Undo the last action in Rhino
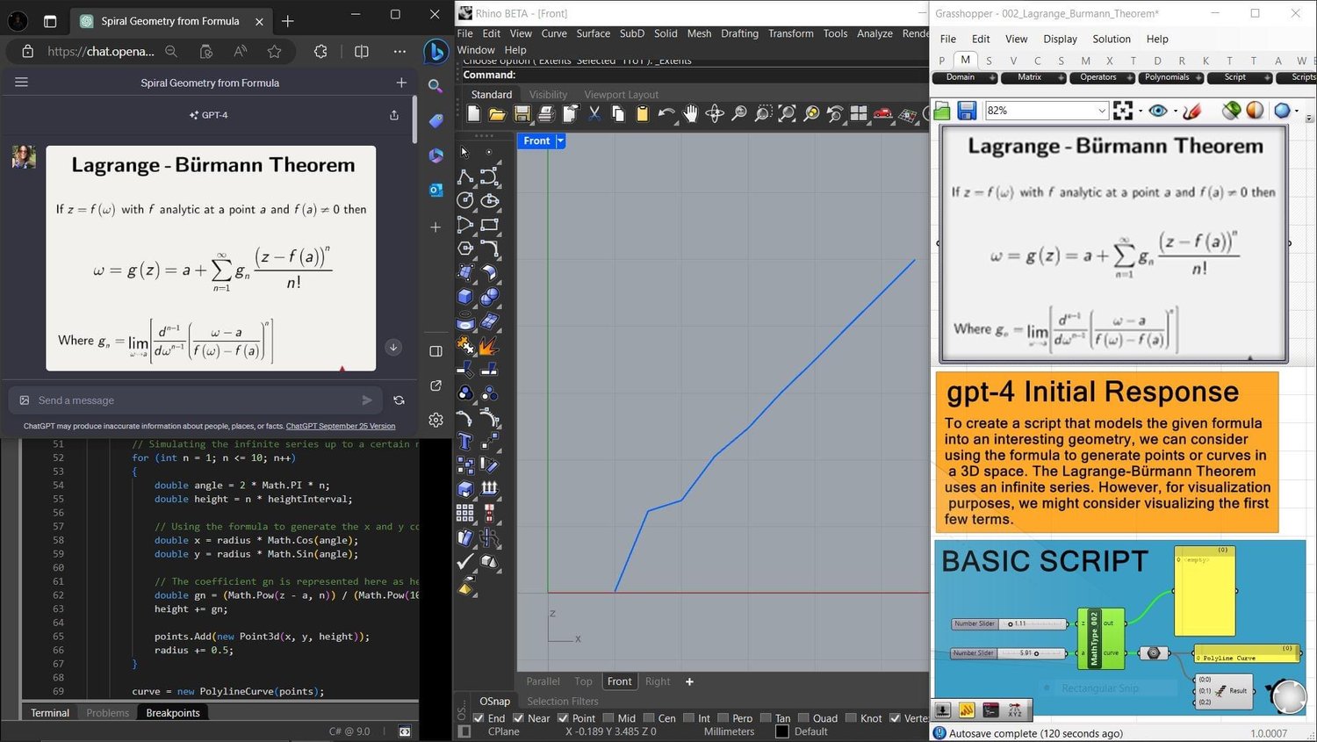 (666, 113)
